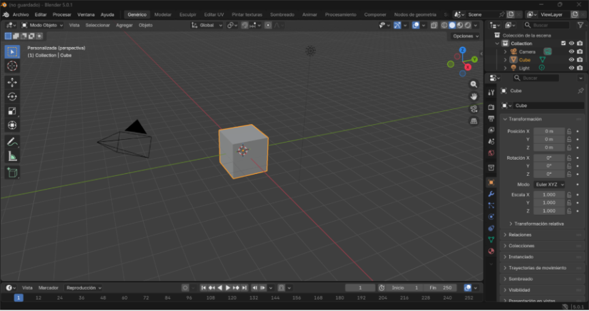Click the Add Cube tool icon
Viewport: 589px width, 311px height.
12,173
